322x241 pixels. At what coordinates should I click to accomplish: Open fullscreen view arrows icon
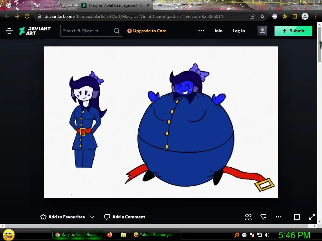click(312, 217)
